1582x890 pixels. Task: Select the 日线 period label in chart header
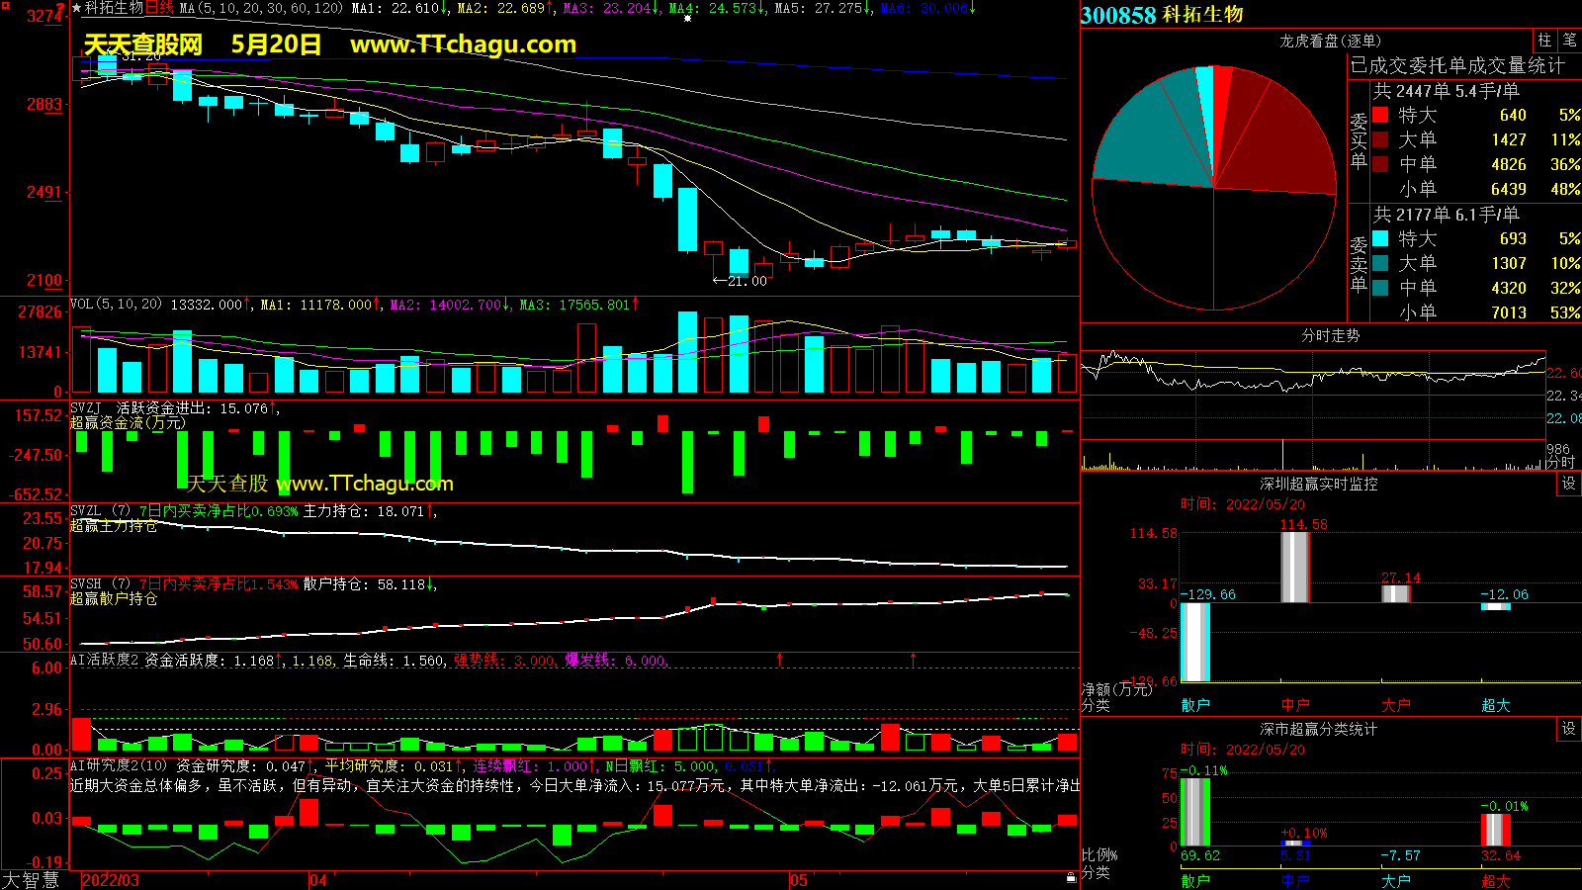[159, 8]
